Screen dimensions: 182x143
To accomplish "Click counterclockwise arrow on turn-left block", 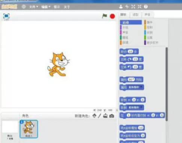I will pos(130,67).
